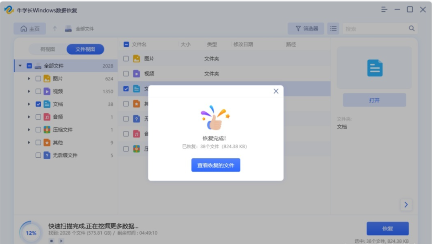Expand the 文档 node in the tree

tap(29, 104)
